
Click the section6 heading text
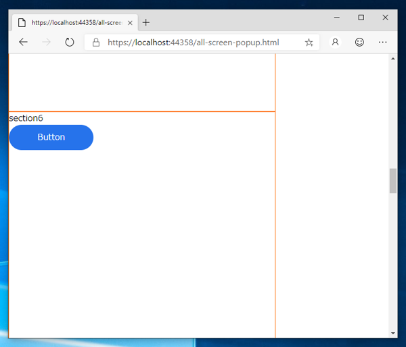[26, 118]
